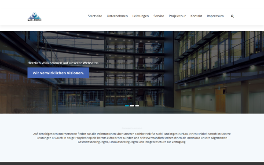This screenshot has width=264, height=165.
Task: Open the Leistungen menu item
Action: 141,16
